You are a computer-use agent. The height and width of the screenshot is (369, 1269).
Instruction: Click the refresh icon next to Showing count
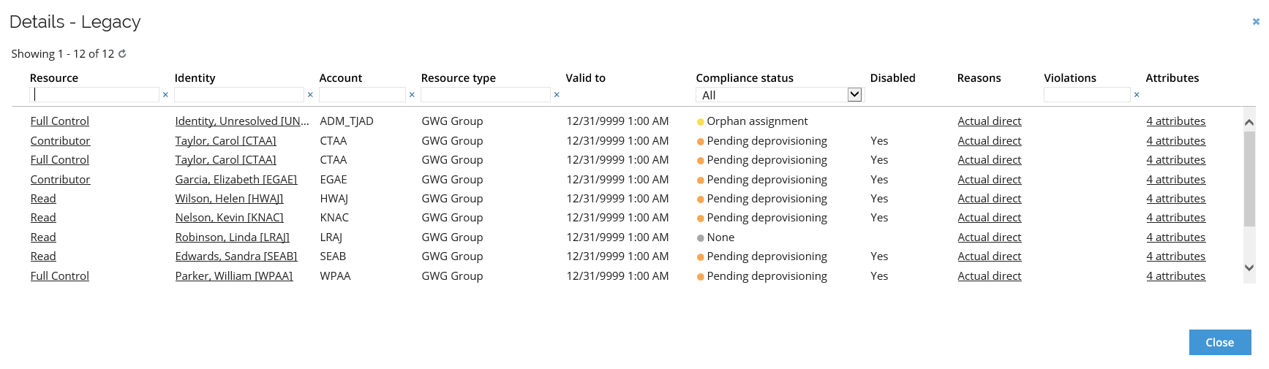(122, 54)
